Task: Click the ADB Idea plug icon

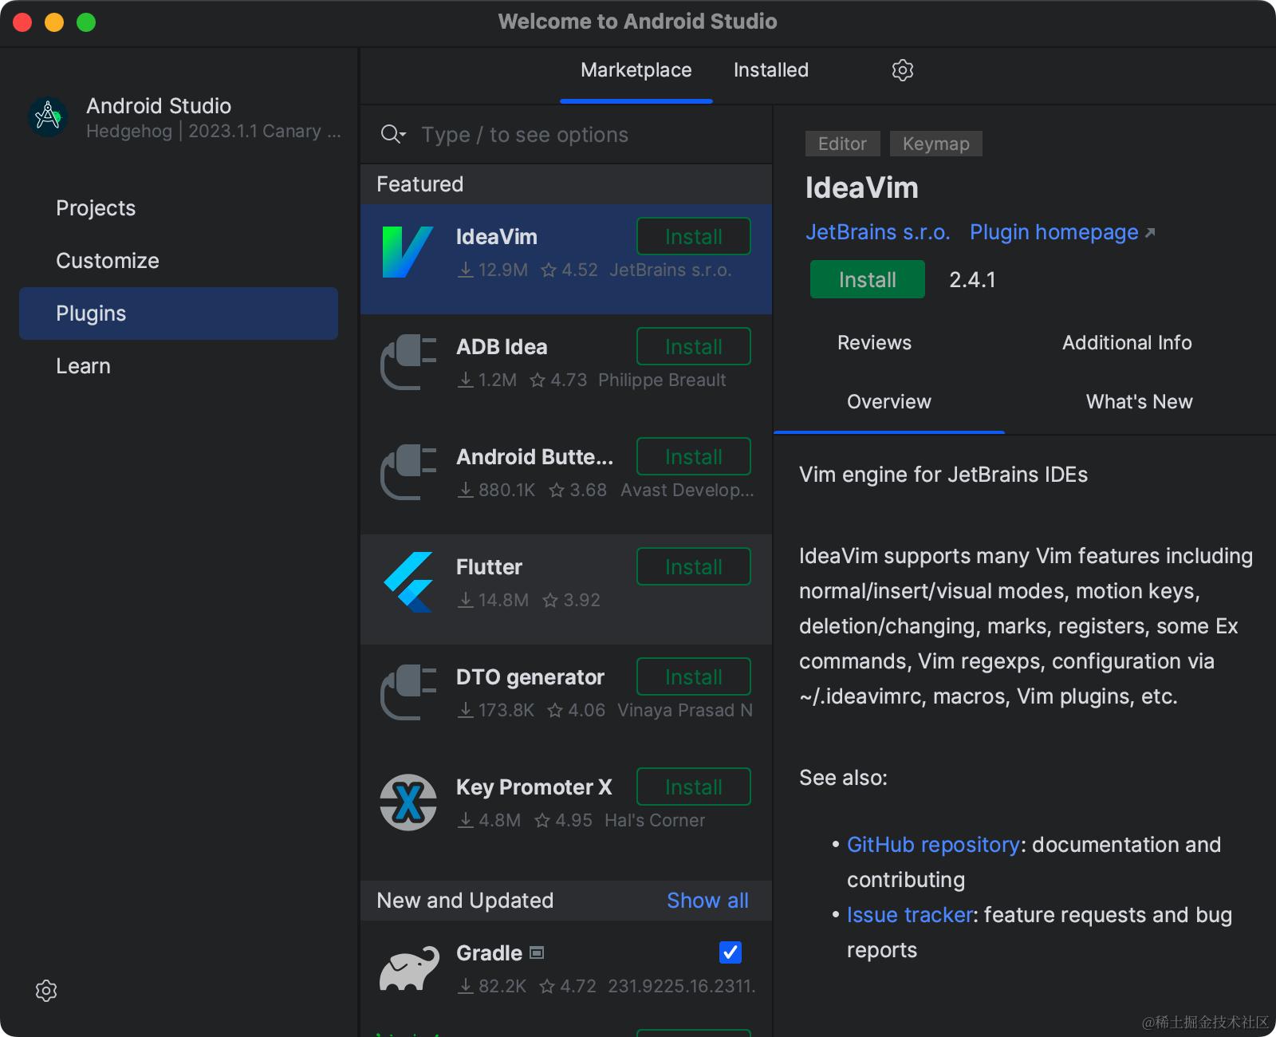Action: [408, 362]
